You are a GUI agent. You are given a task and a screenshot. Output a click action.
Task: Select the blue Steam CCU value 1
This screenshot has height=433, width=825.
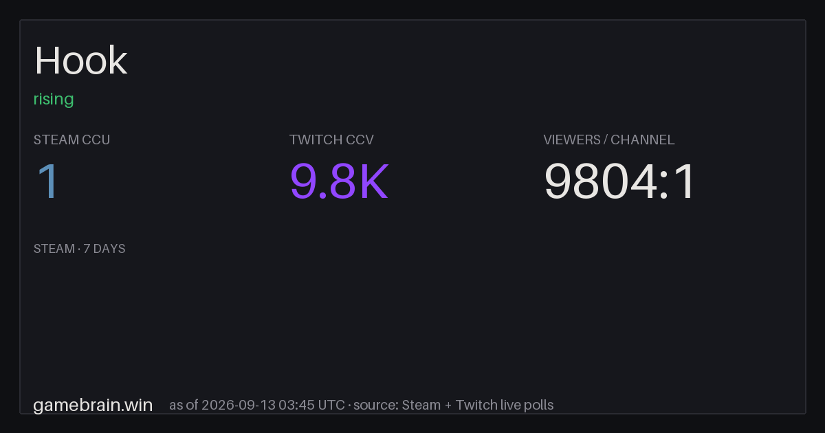point(48,181)
